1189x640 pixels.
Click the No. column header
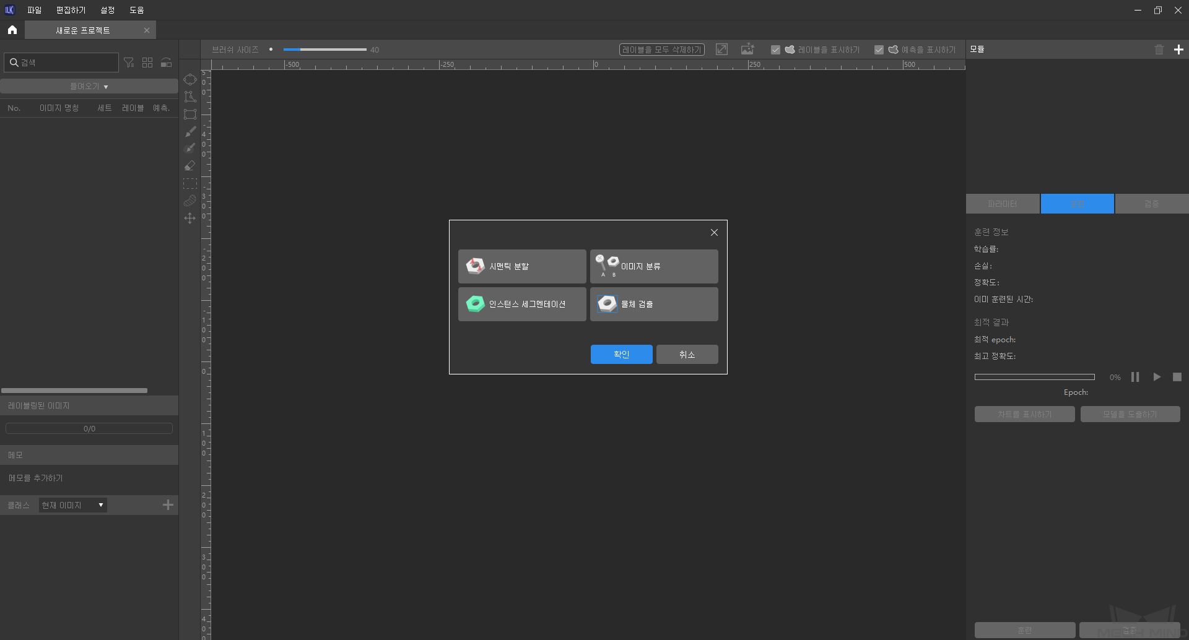coord(14,108)
